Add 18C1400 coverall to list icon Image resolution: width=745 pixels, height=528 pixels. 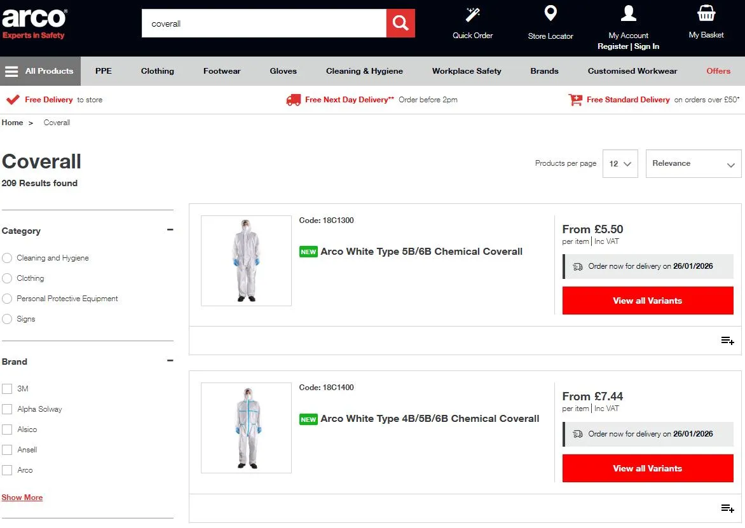(727, 508)
